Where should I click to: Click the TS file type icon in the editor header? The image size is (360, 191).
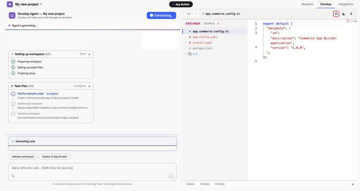click(x=203, y=14)
